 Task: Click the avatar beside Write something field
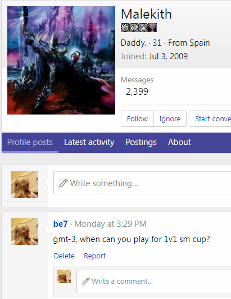pyautogui.click(x=25, y=184)
